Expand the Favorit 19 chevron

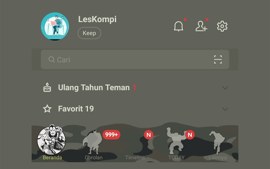pos(225,109)
